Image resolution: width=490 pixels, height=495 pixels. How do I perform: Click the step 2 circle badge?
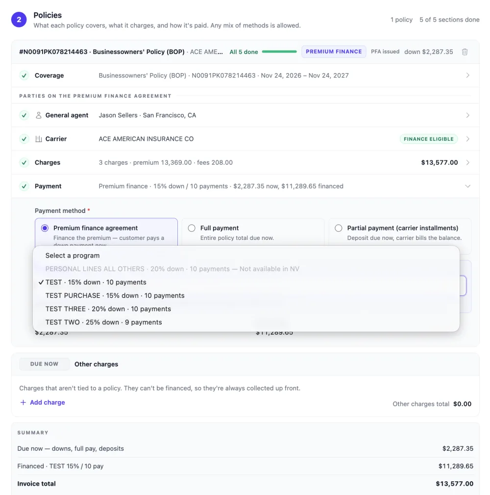click(x=19, y=20)
